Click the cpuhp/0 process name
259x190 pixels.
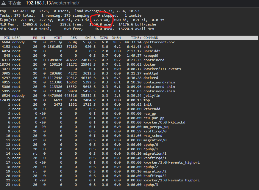pyautogui.click(x=151, y=145)
